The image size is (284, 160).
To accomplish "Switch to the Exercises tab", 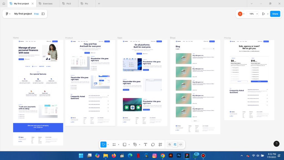I will pos(47,4).
